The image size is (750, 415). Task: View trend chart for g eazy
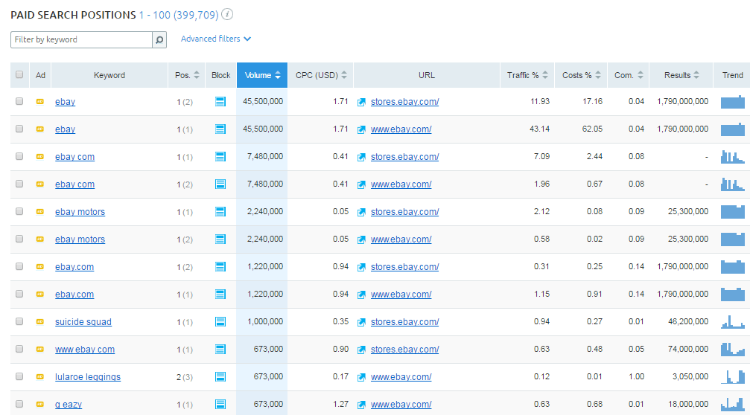coord(733,404)
